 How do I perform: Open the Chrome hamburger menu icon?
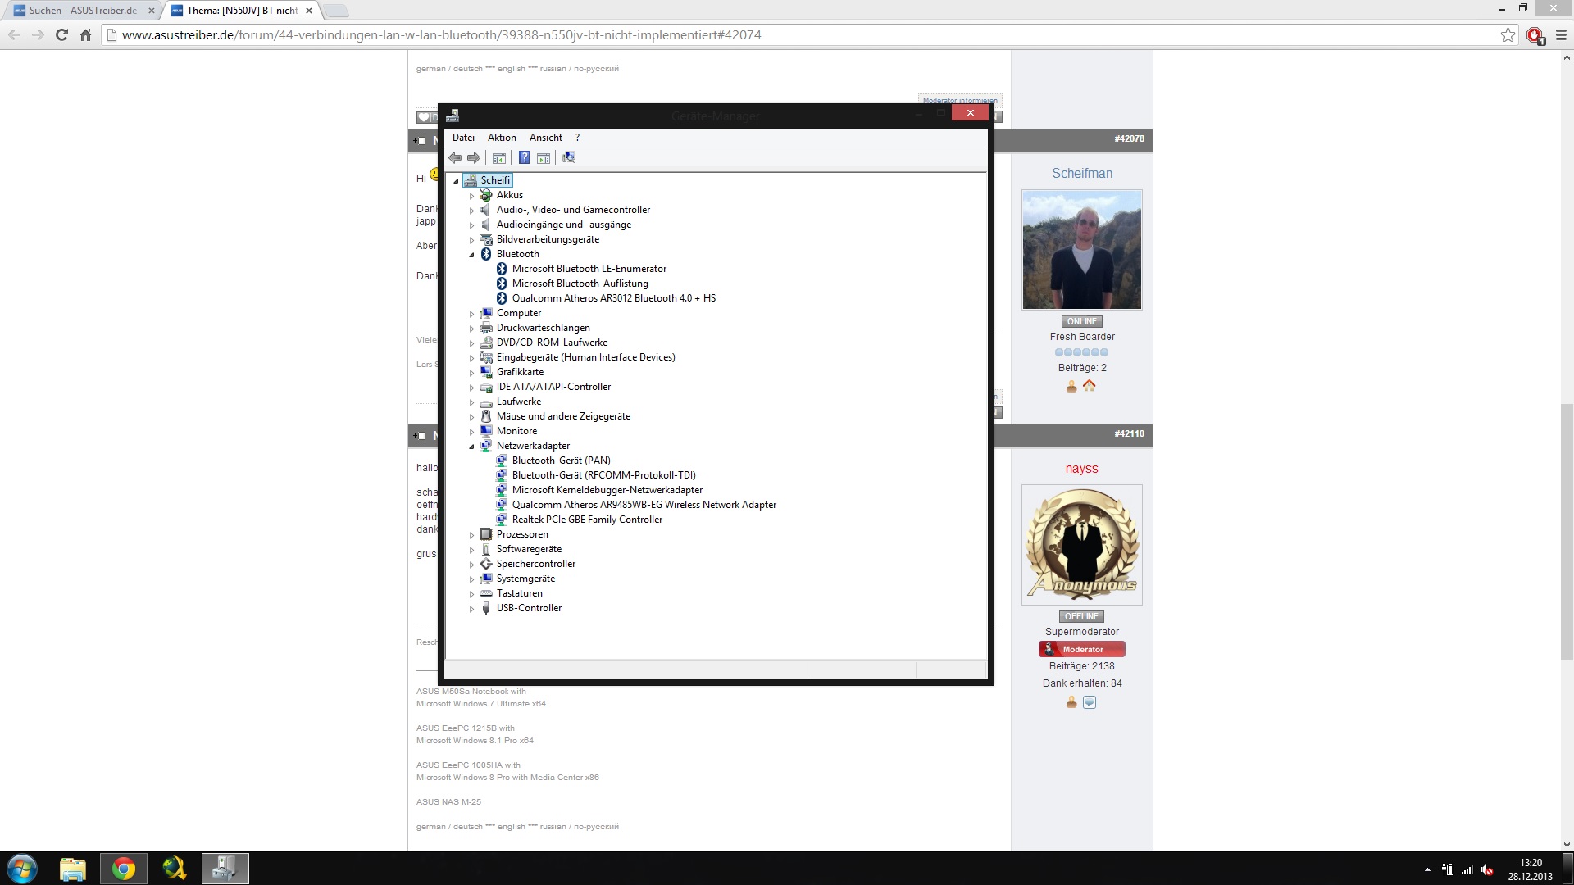point(1561,35)
